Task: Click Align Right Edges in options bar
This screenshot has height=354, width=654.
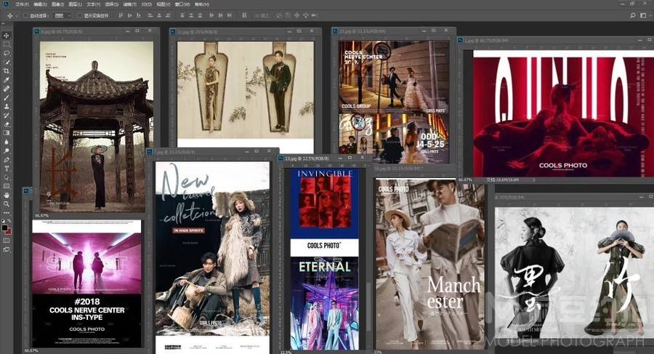Action: click(x=168, y=15)
